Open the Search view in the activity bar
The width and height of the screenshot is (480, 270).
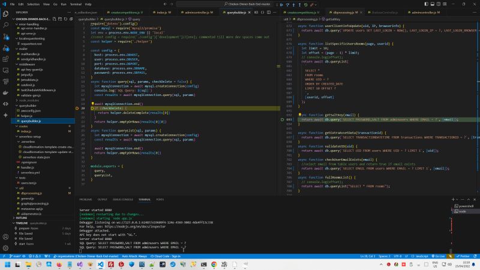pos(5,25)
